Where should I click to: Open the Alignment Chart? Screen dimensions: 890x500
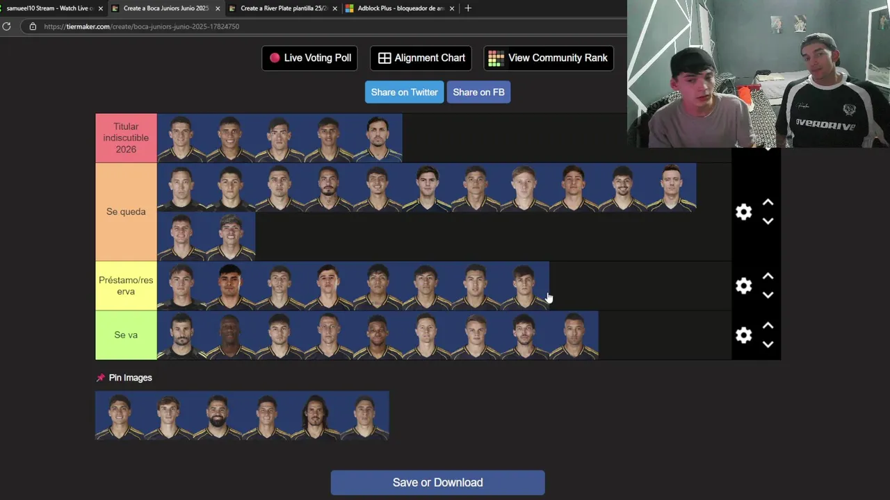(x=421, y=58)
